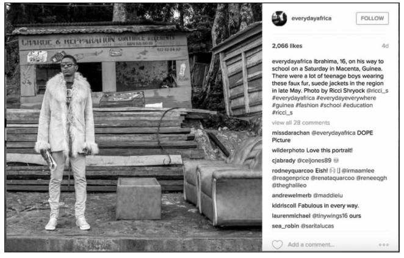Click the heart like icon
The height and width of the screenshot is (258, 404).
tap(277, 245)
